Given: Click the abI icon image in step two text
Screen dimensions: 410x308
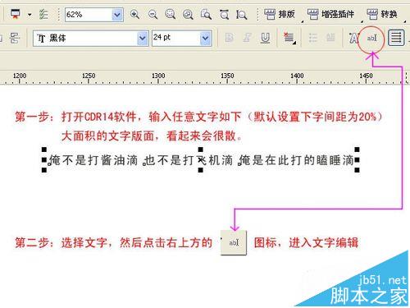Looking at the screenshot, I should click(x=234, y=242).
